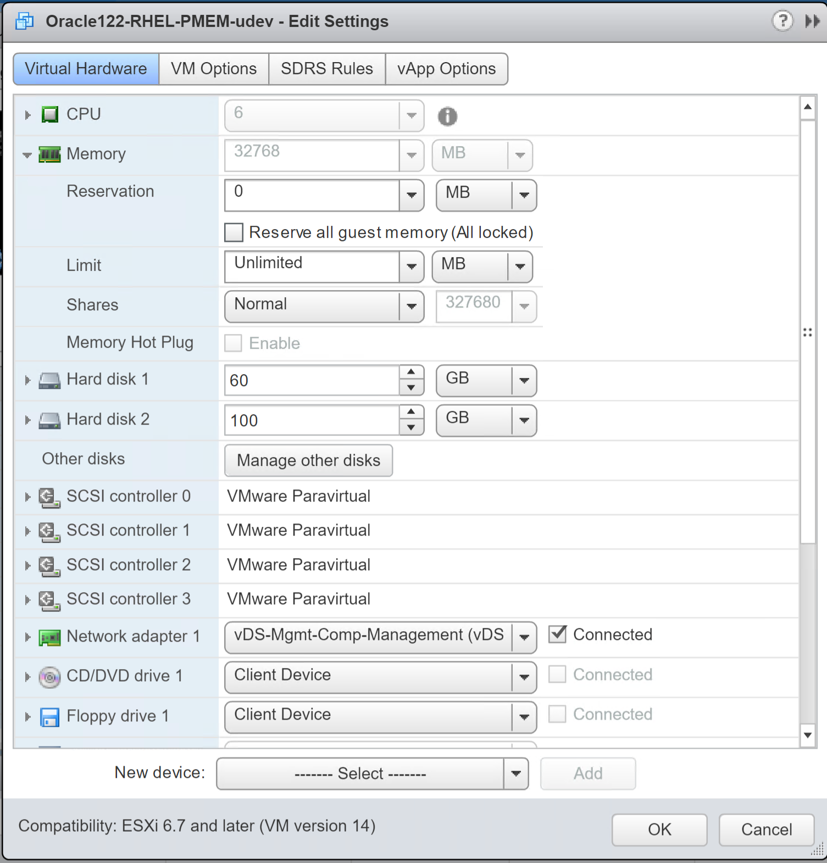827x863 pixels.
Task: Click the SCSI controller 1 icon
Action: pyautogui.click(x=49, y=531)
